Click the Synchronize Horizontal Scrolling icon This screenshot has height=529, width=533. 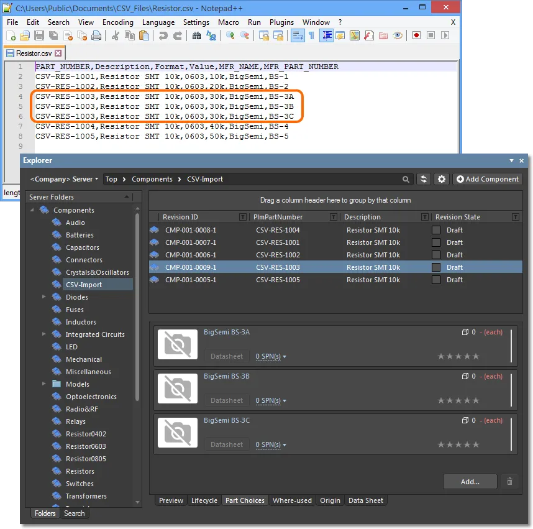tap(278, 35)
